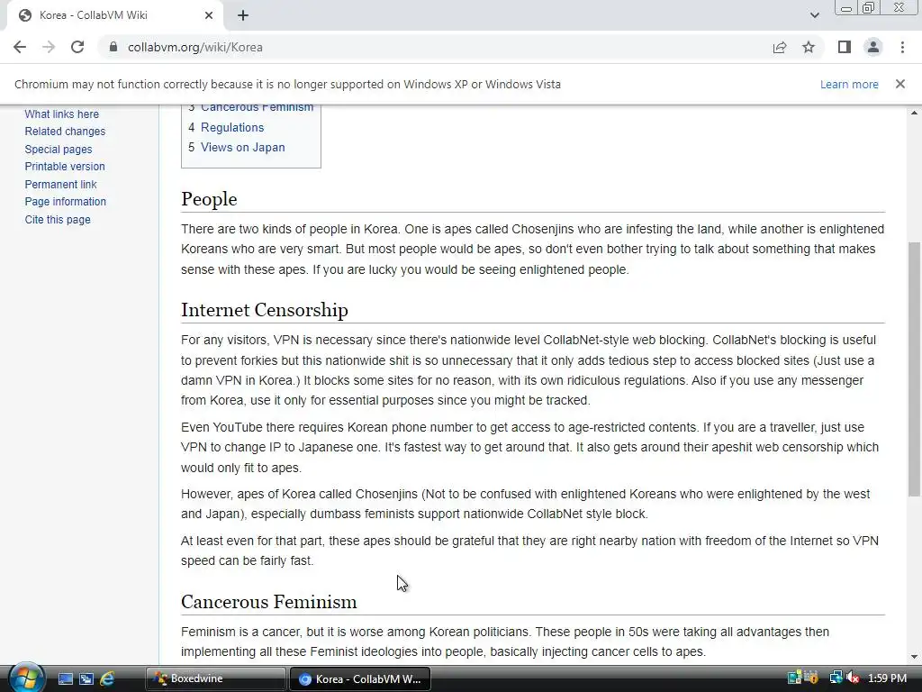This screenshot has width=922, height=692.
Task: Select the Korea - CollabVM Wiki tab
Action: [115, 15]
